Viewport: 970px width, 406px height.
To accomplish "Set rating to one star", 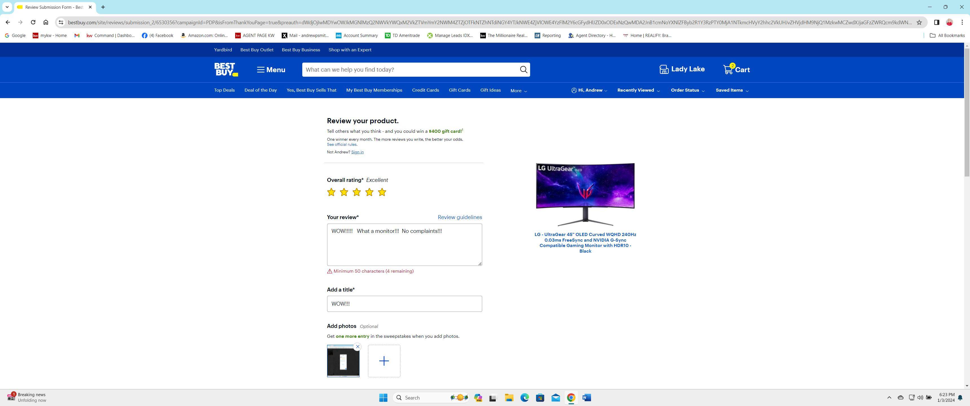I will click(331, 193).
